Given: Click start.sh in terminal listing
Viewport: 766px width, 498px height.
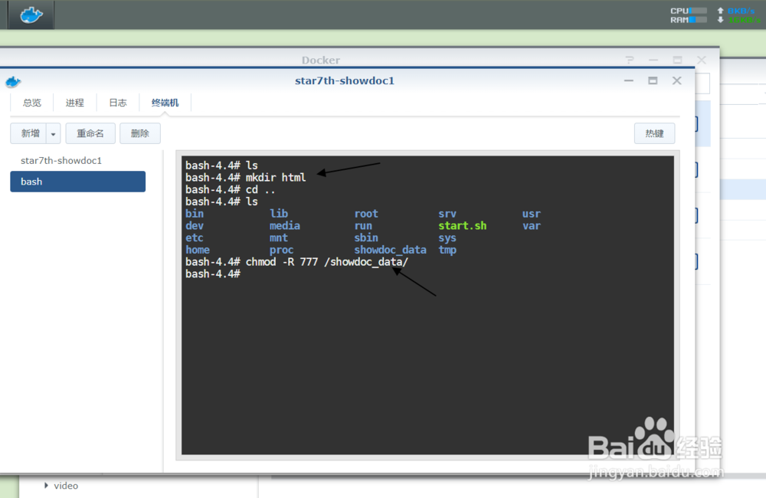Looking at the screenshot, I should tap(462, 226).
